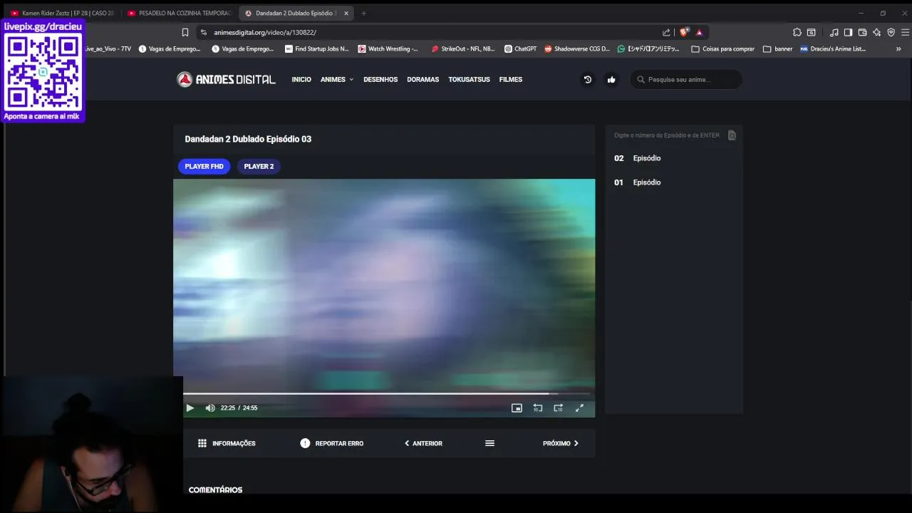Switch to PLAYER FHD source

click(204, 166)
